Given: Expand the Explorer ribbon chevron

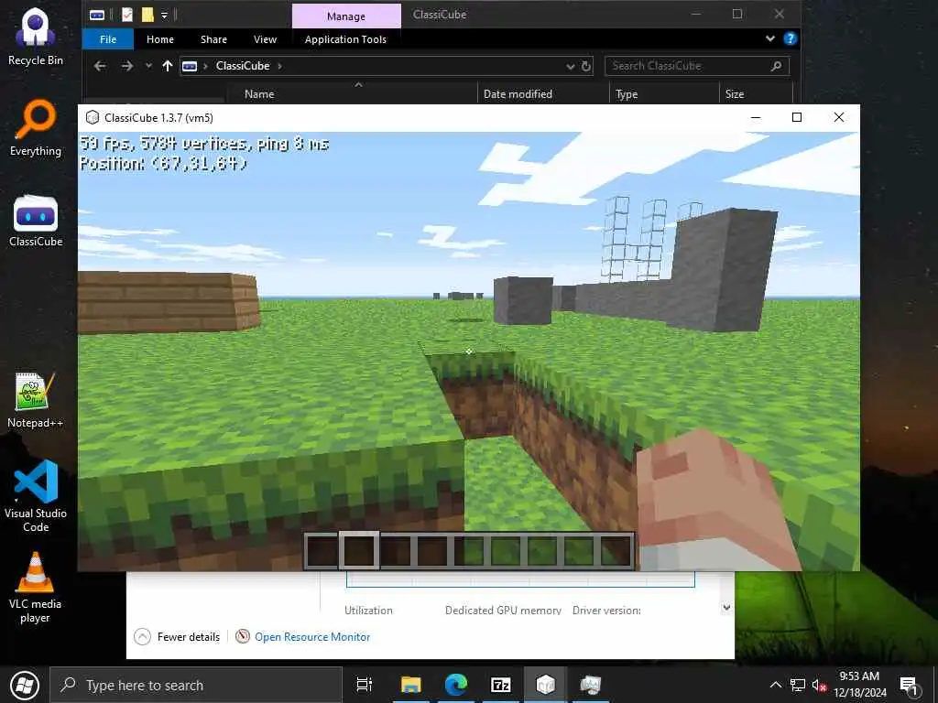Looking at the screenshot, I should pos(769,38).
